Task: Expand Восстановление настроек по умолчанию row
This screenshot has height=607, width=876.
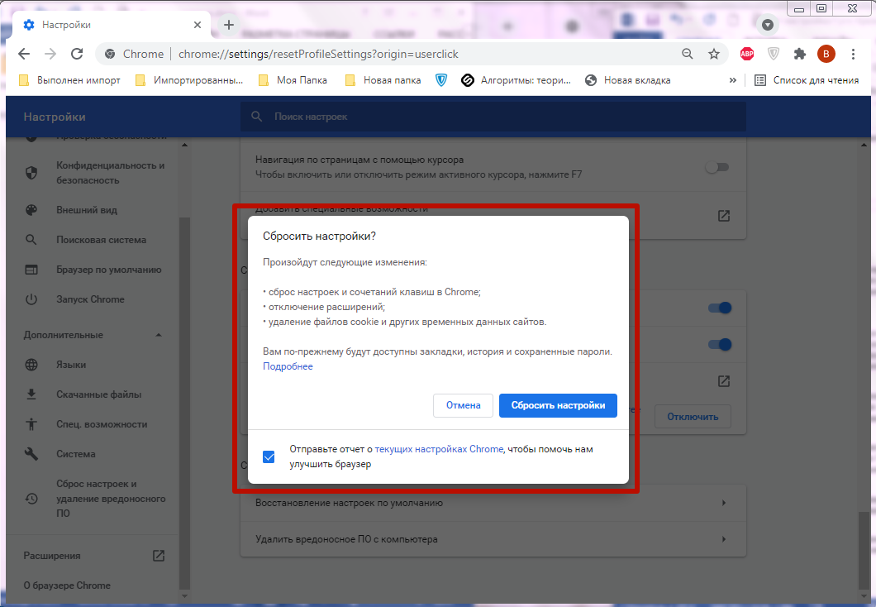Action: pyautogui.click(x=493, y=503)
